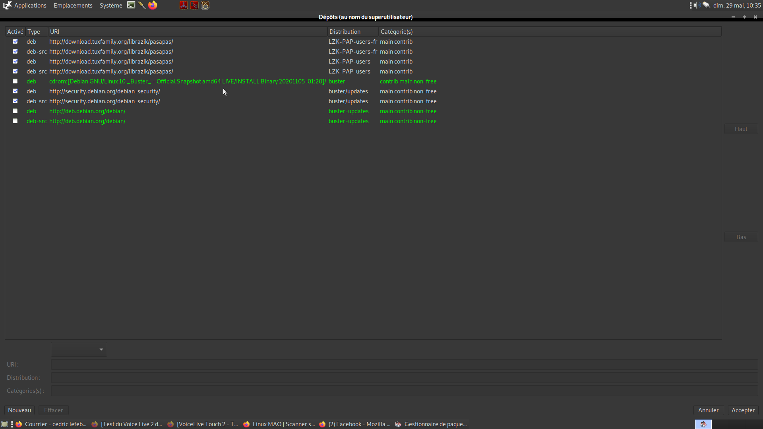
Task: Disable the first tuxfamily deb repository checkbox
Action: (x=15, y=41)
